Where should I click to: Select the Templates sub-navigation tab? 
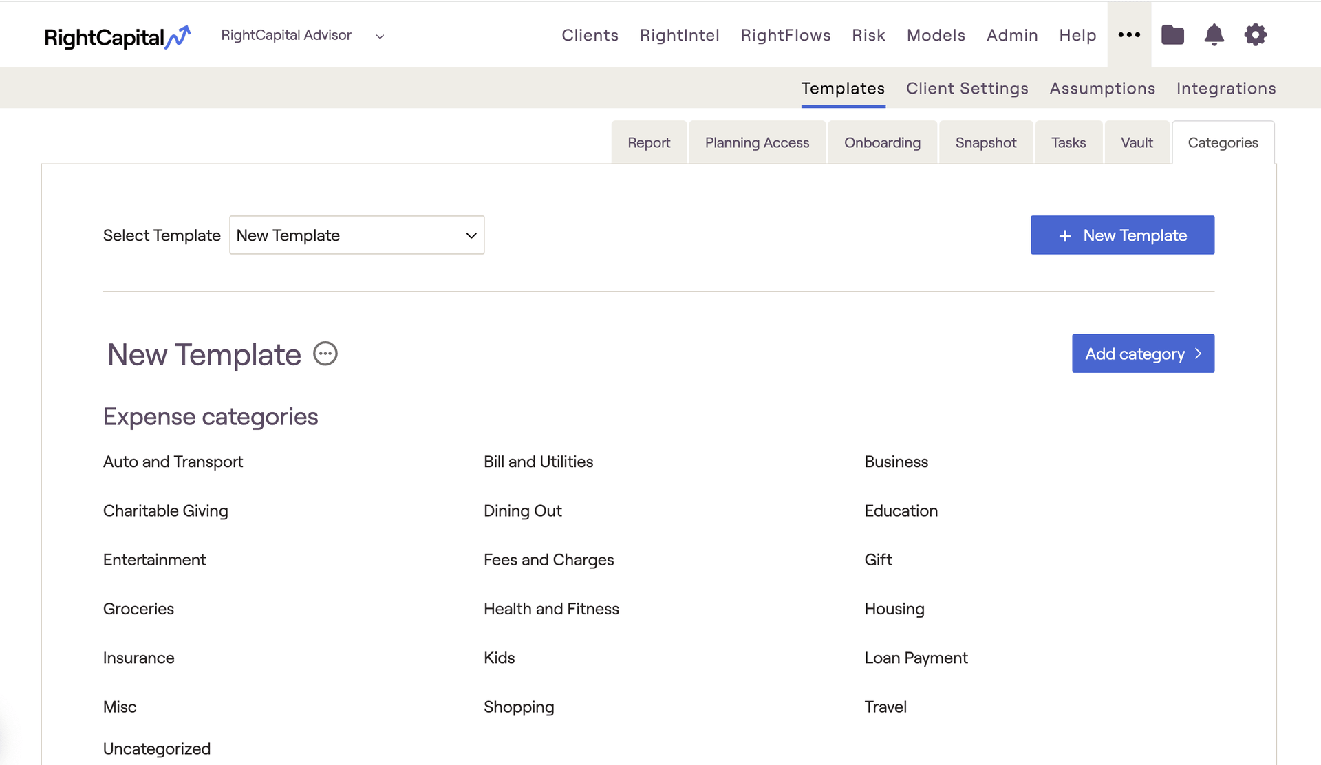coord(843,88)
